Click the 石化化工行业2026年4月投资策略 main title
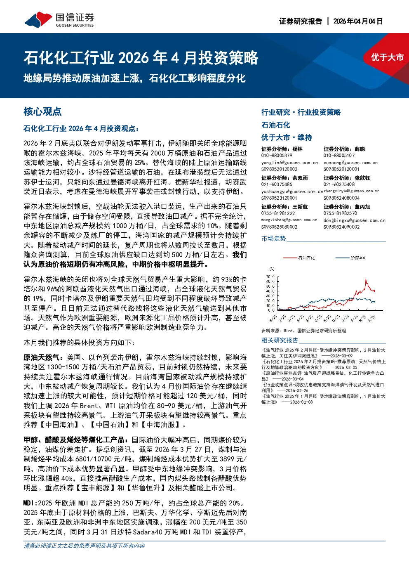This screenshot has width=409, height=579. [141, 58]
